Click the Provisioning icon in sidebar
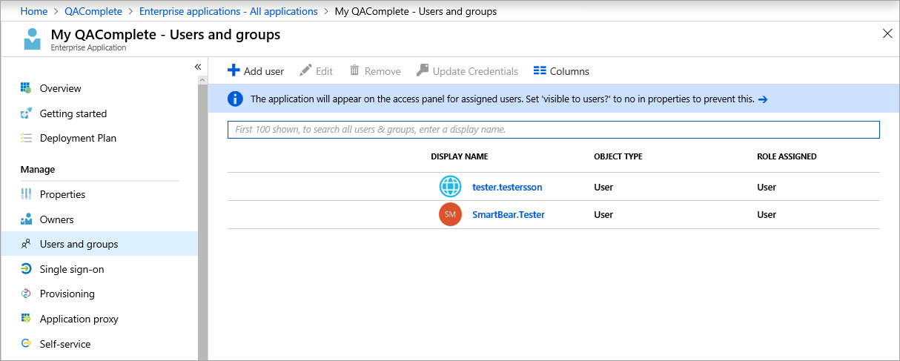 pos(26,294)
